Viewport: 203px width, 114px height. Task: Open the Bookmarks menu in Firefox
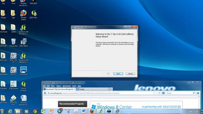coord(67,86)
